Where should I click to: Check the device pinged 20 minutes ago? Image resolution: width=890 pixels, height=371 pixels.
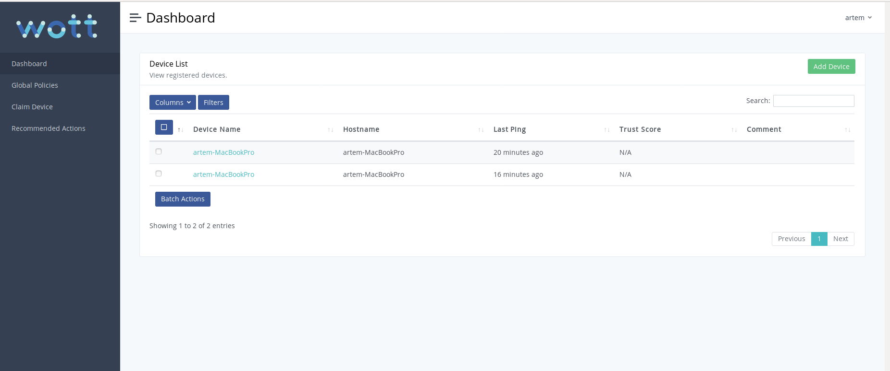point(159,151)
